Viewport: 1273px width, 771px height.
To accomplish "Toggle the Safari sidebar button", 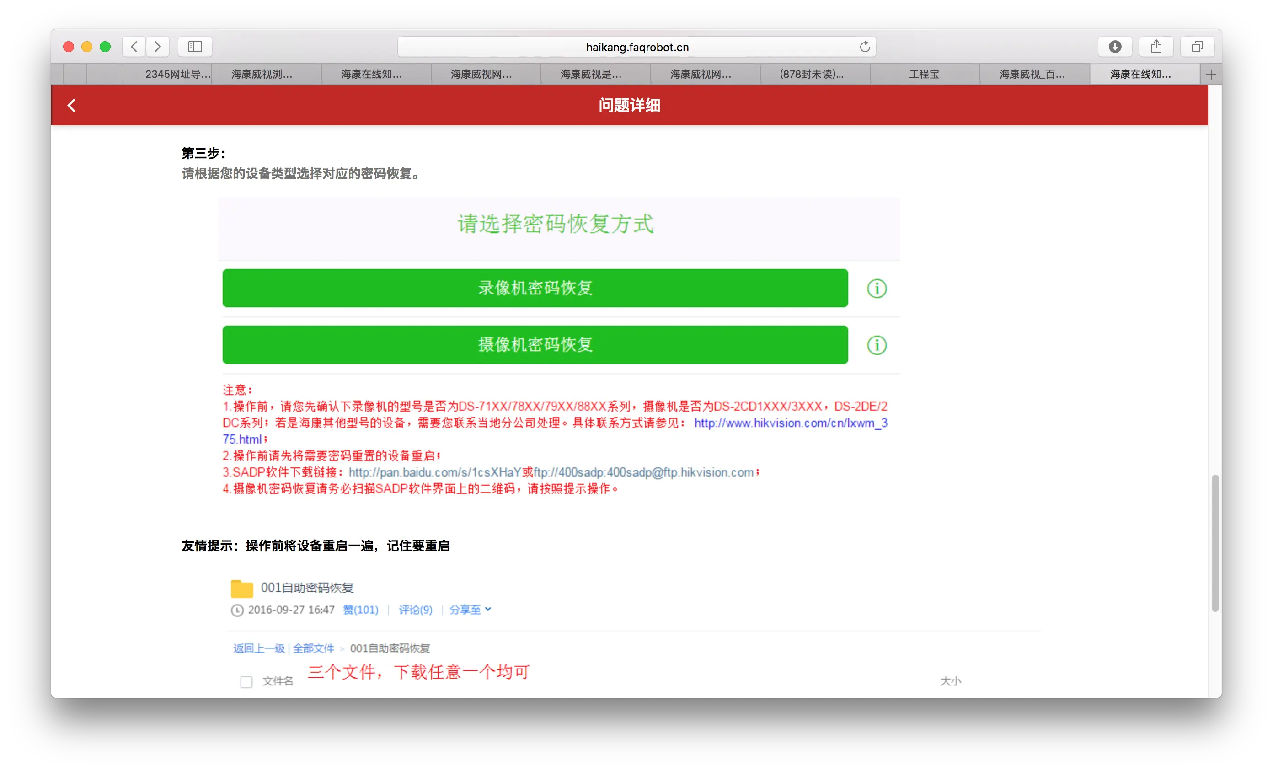I will coord(195,47).
